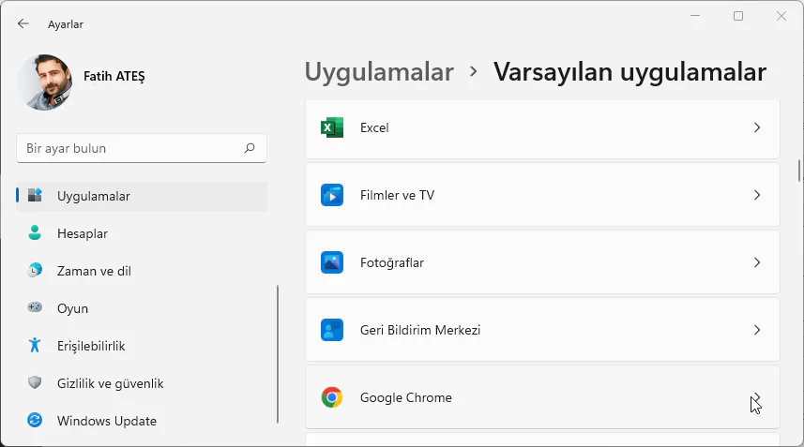Click the Excel app icon
Image resolution: width=804 pixels, height=447 pixels.
(332, 127)
